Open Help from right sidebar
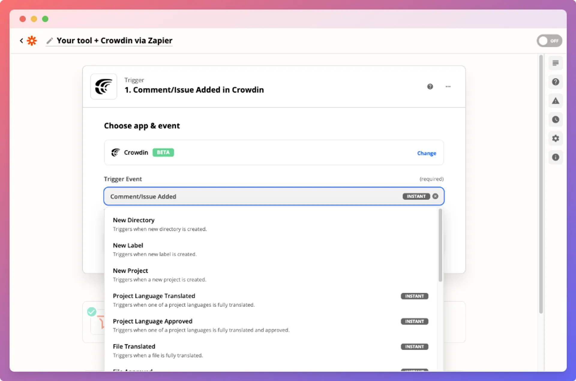 tap(555, 82)
